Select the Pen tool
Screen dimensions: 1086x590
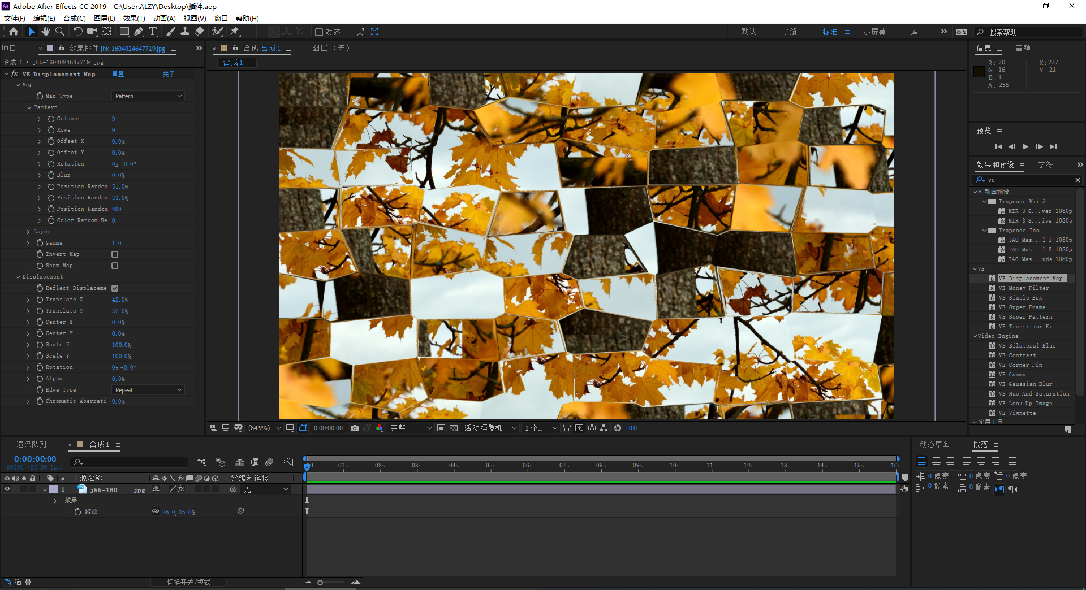coord(139,32)
